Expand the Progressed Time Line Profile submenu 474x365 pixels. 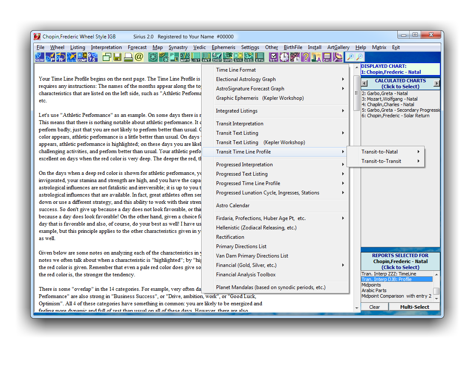pos(275,183)
